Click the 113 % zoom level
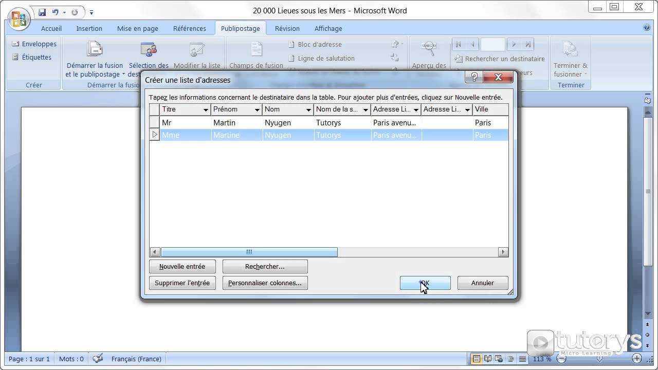658x370 pixels. click(x=542, y=359)
